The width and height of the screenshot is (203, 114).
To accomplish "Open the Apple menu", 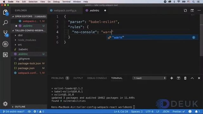I will [x=4, y=2].
